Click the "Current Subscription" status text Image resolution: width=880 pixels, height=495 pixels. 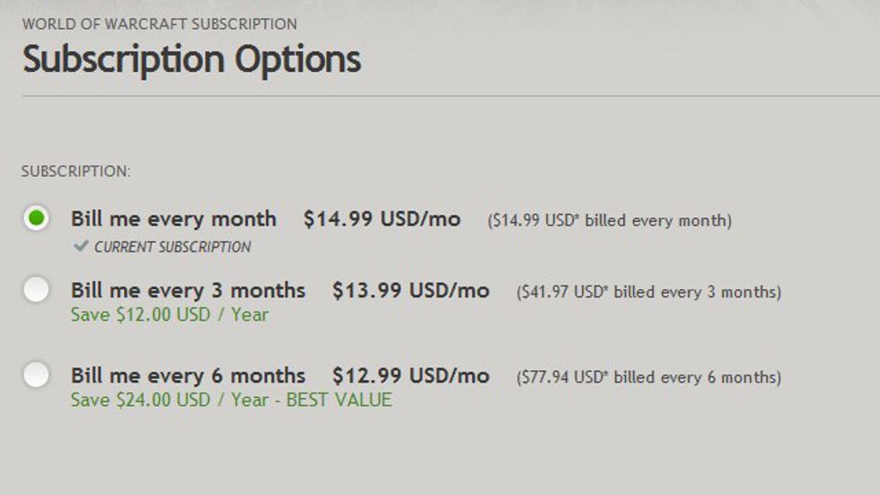[x=172, y=247]
